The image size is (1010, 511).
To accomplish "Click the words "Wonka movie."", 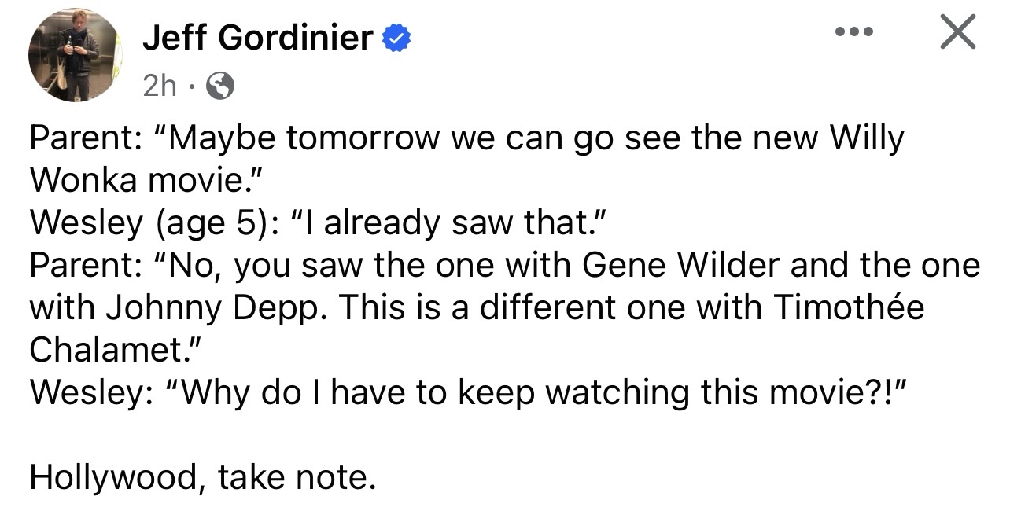I will coord(145,180).
